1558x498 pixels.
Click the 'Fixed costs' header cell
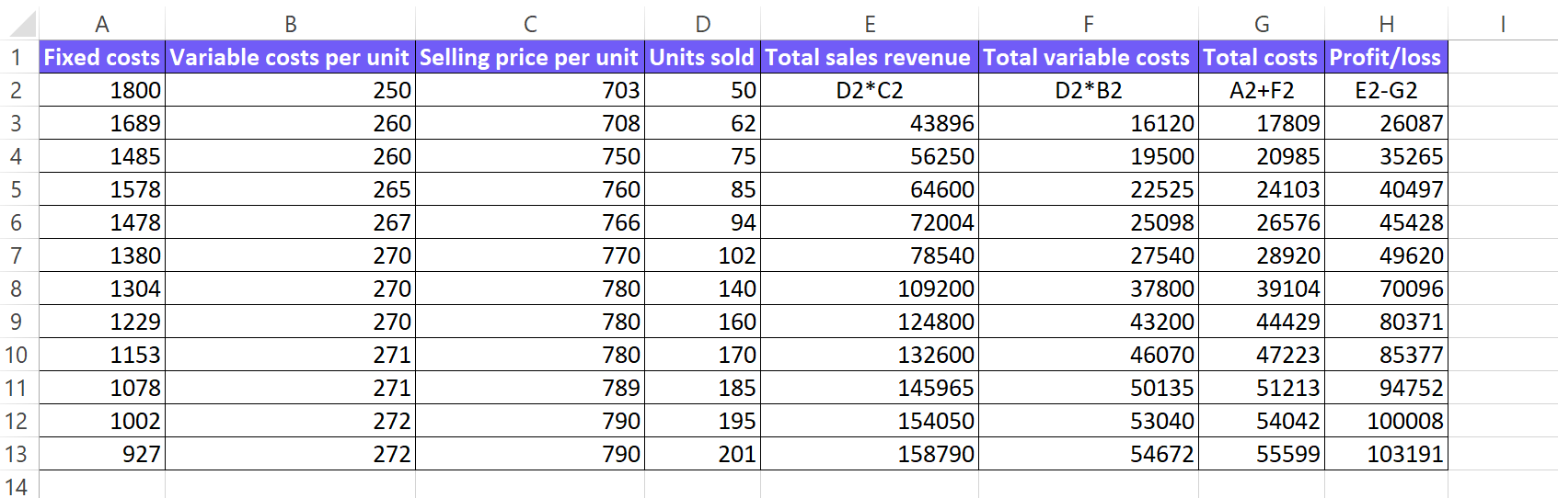coord(102,57)
